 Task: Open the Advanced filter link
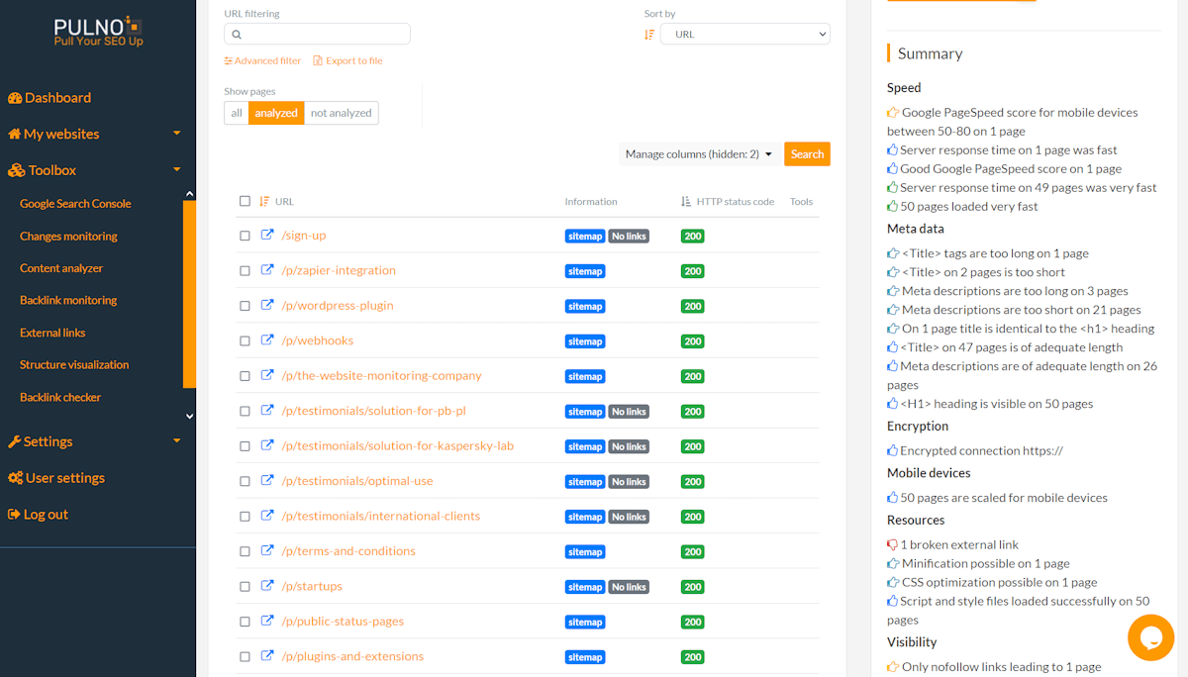pyautogui.click(x=263, y=60)
